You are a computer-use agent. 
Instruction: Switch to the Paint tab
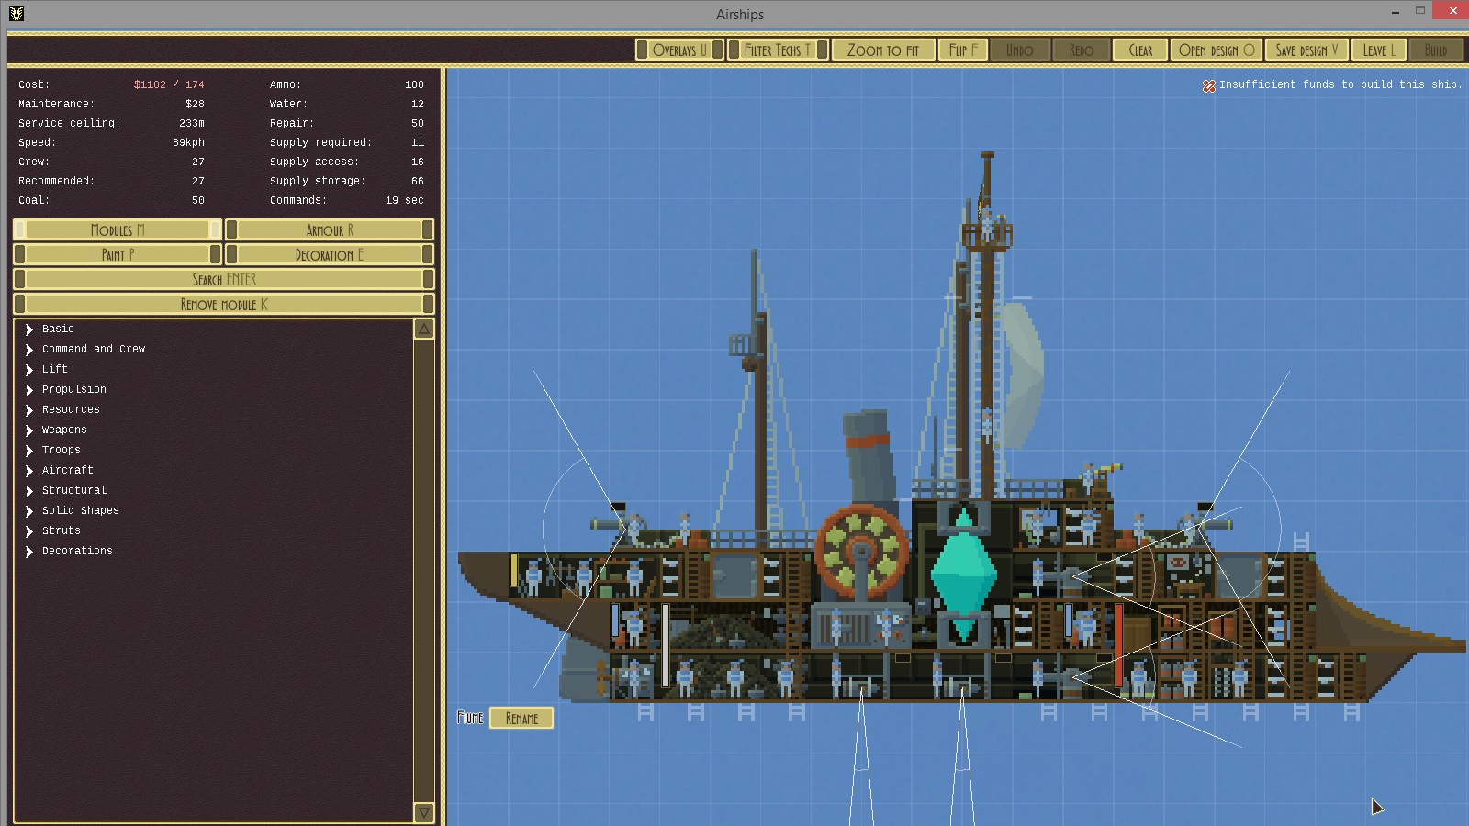click(x=118, y=254)
